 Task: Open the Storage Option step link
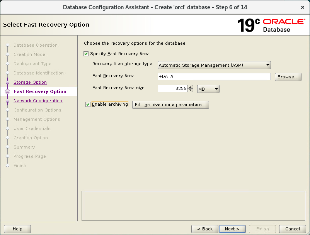[x=30, y=82]
